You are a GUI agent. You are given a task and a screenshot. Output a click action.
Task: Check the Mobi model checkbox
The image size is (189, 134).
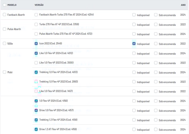pos(4,72)
